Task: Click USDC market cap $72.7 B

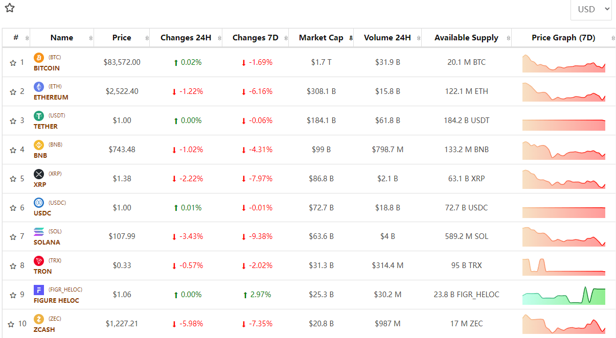Action: point(321,208)
